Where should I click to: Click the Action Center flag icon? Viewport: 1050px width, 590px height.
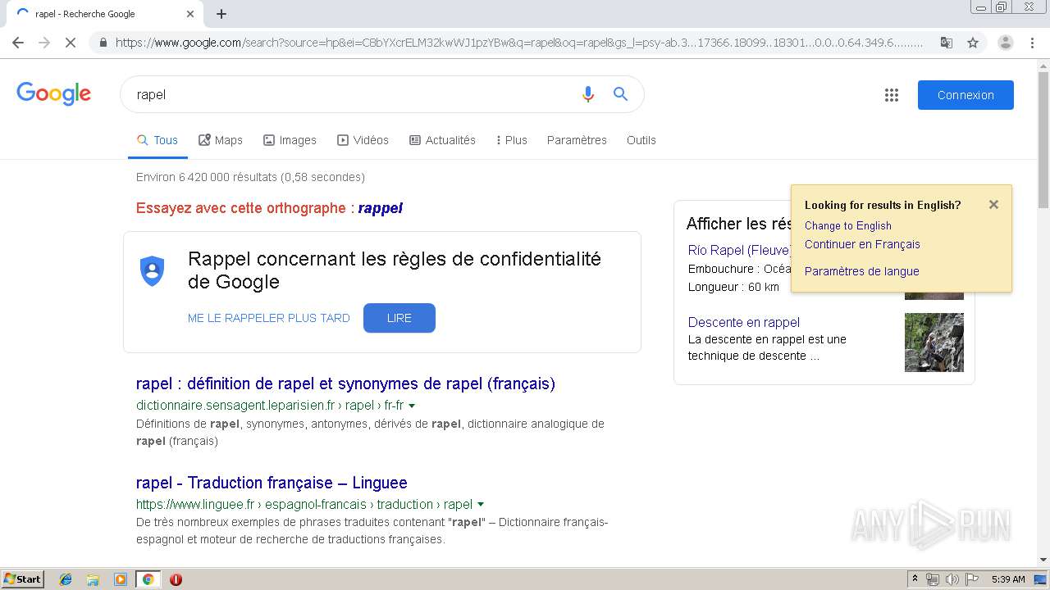pos(972,579)
